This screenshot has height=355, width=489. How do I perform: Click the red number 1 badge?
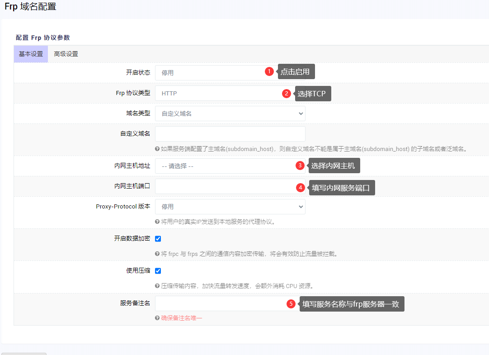coord(269,71)
